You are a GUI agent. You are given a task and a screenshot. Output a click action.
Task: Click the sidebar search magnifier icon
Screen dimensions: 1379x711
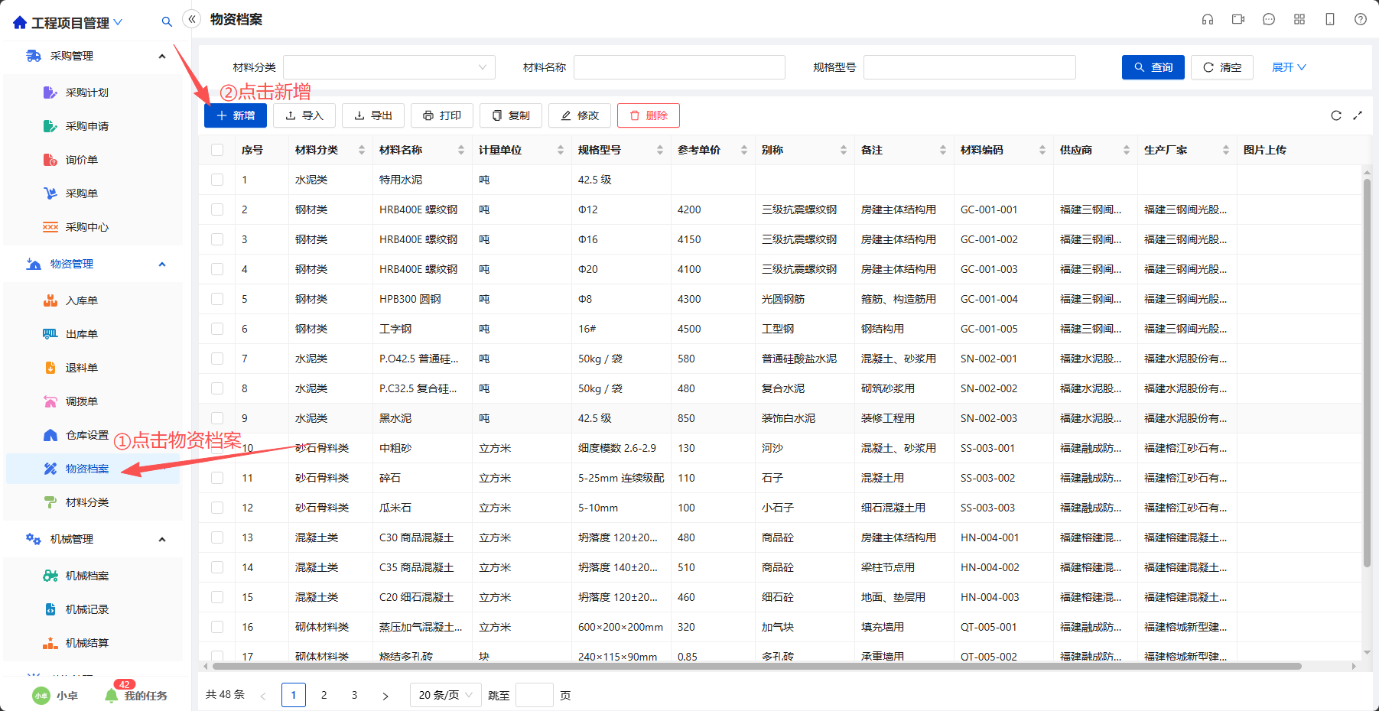pos(167,22)
